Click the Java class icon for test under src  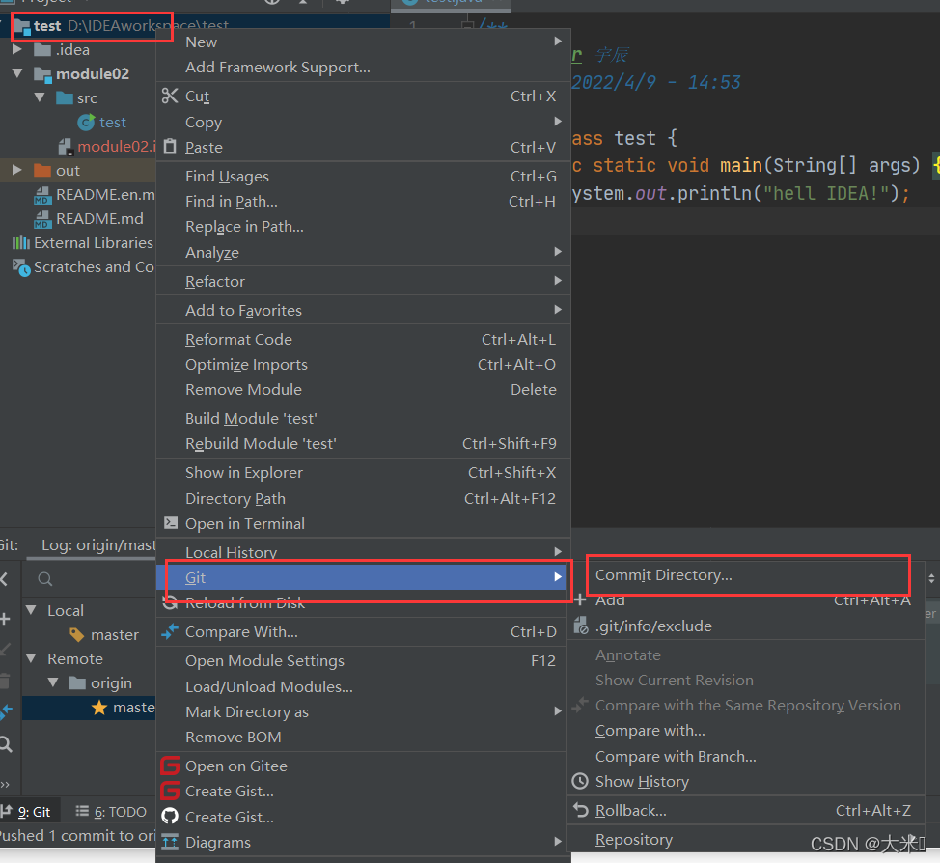coord(86,123)
